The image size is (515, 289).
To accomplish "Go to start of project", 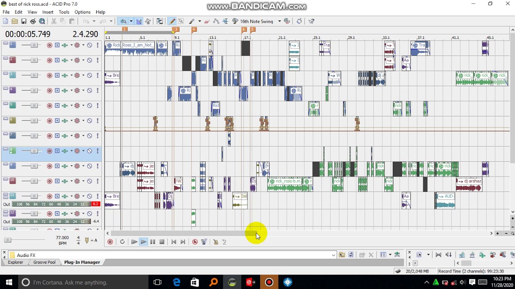I will click(174, 242).
